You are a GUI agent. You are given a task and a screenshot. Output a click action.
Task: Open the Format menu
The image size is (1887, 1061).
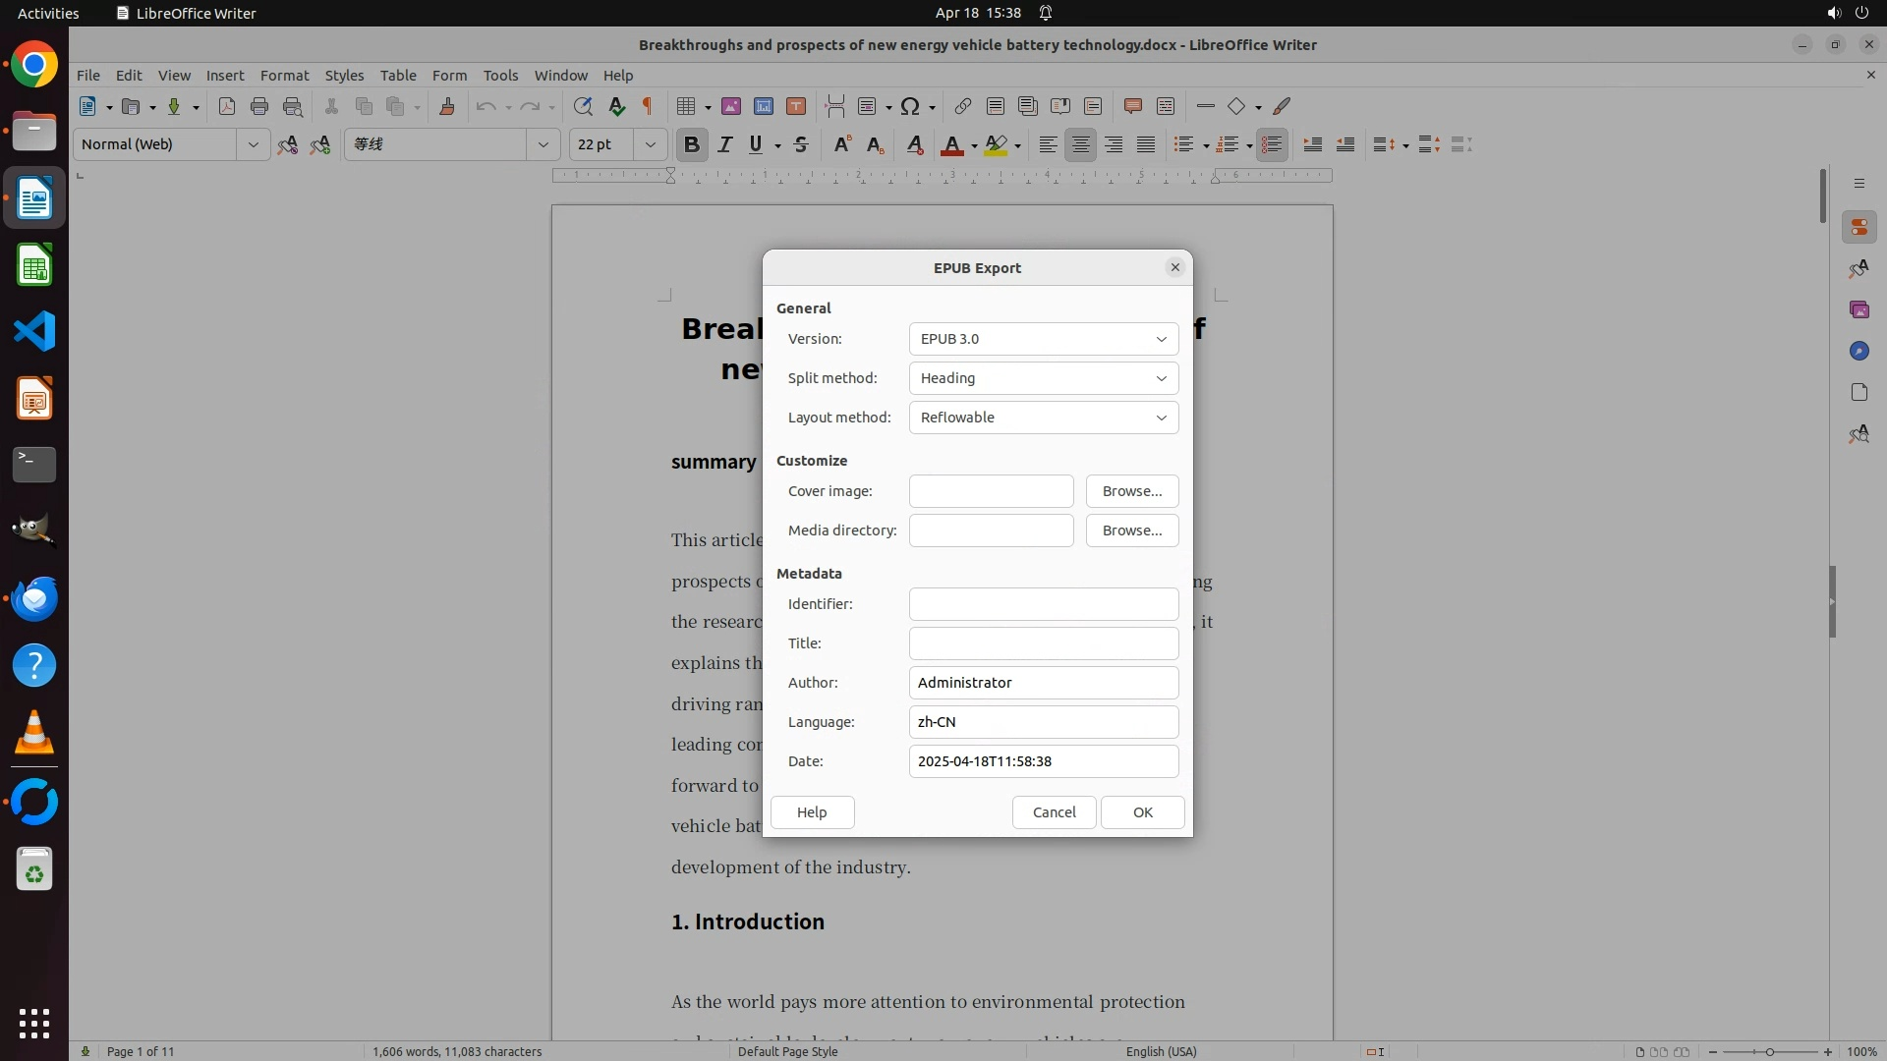pyautogui.click(x=284, y=75)
